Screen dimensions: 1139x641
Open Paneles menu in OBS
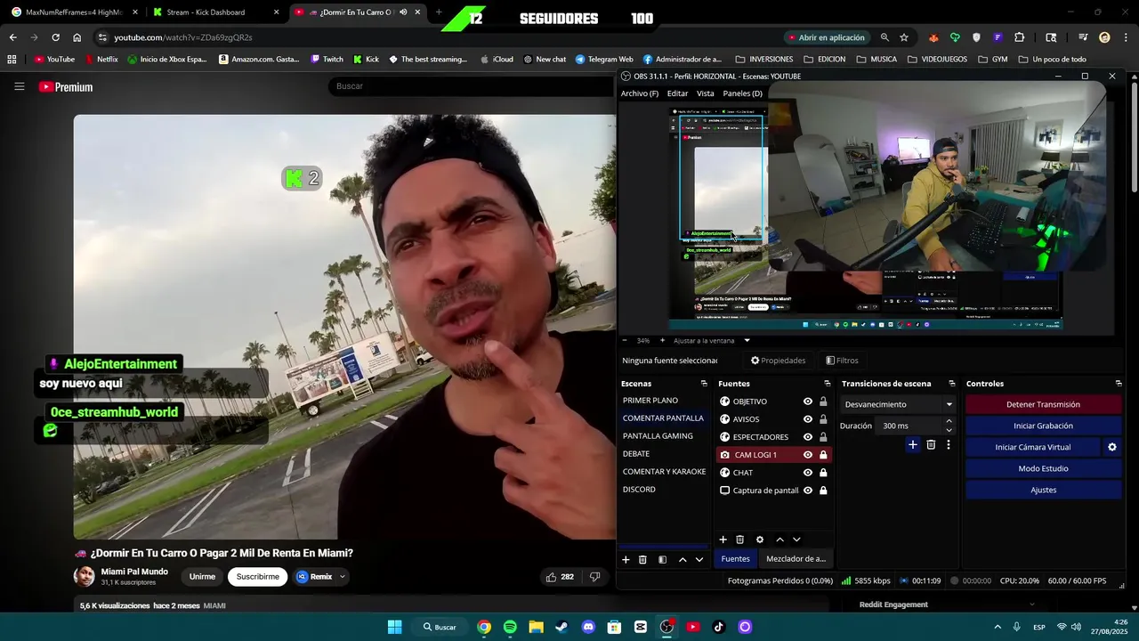(x=742, y=93)
